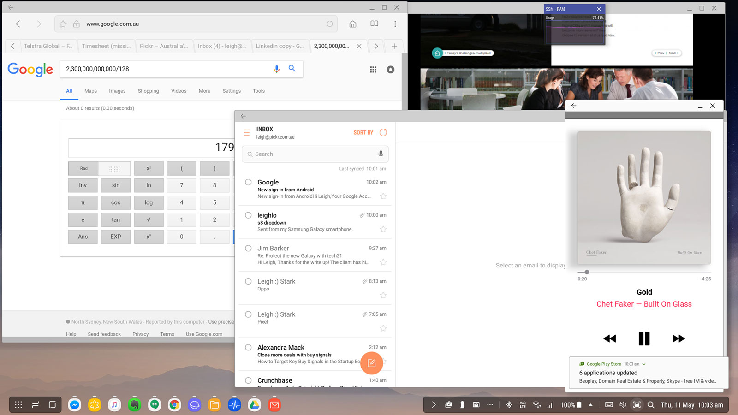
Task: Open the inbox hamburger menu
Action: click(x=247, y=133)
